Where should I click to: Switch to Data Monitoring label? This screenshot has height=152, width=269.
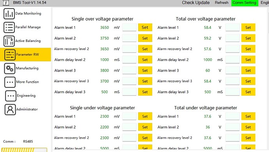tap(28, 14)
